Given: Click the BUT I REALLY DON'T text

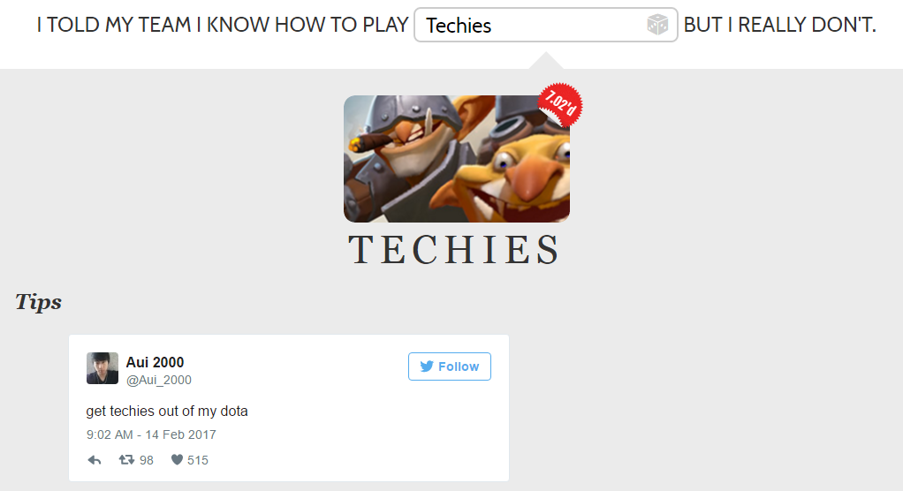Looking at the screenshot, I should coord(780,25).
